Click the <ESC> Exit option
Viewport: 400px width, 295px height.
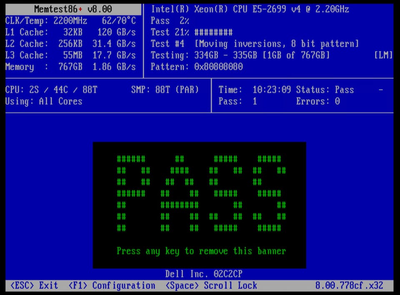click(x=34, y=285)
